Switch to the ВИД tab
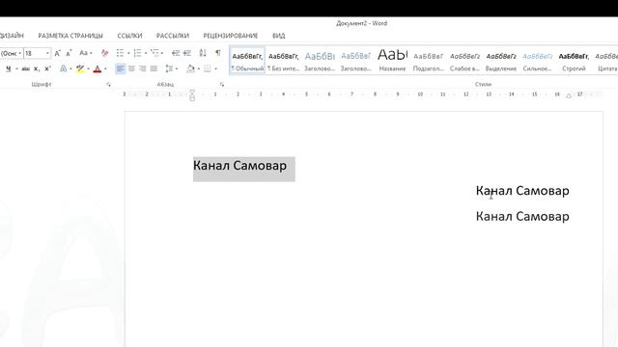This screenshot has width=618, height=347. [x=279, y=36]
